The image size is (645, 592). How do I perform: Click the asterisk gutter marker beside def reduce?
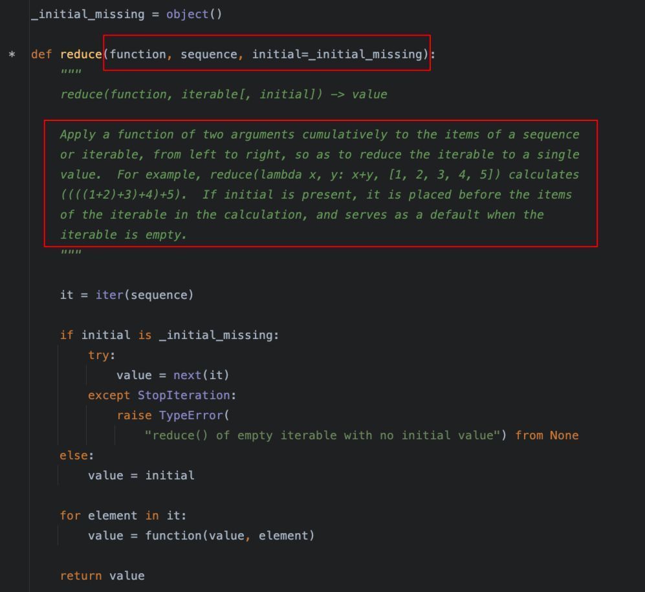[12, 54]
